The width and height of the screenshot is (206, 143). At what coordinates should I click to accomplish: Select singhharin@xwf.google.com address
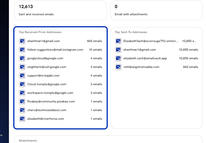pos(47,67)
